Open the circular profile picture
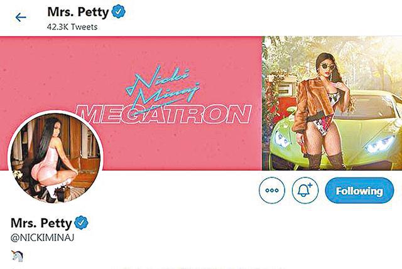 pyautogui.click(x=56, y=157)
